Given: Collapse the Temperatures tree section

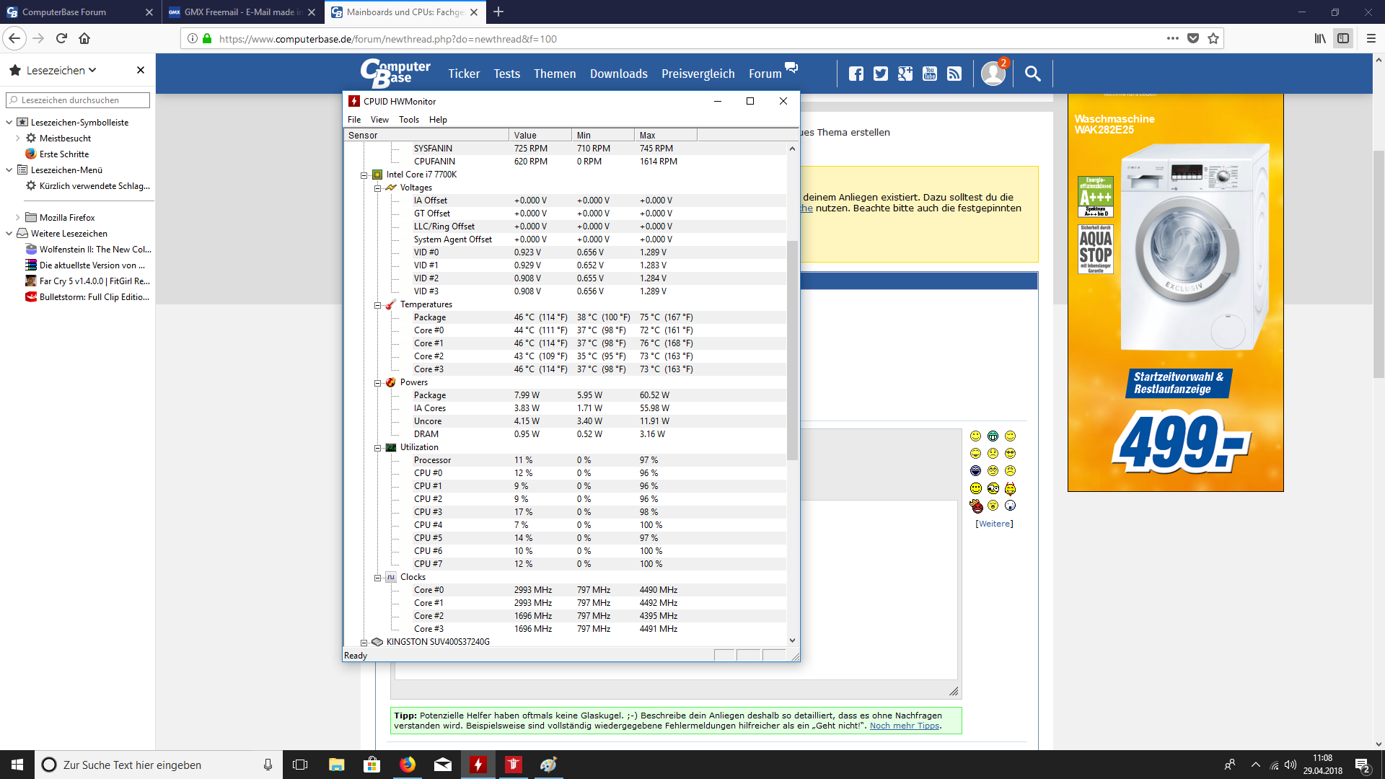Looking at the screenshot, I should click(377, 305).
